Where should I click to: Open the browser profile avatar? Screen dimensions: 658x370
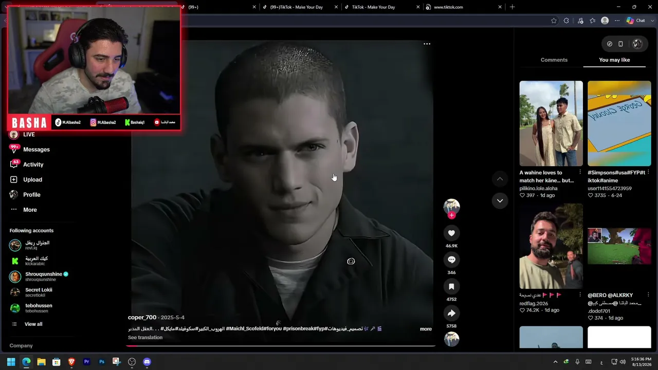click(x=605, y=21)
